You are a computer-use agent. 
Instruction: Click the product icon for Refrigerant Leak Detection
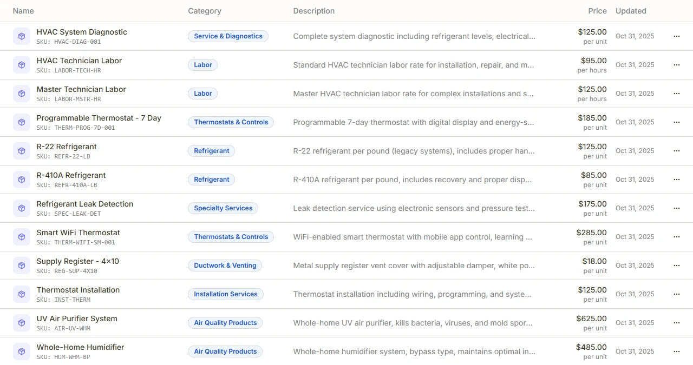click(x=22, y=208)
